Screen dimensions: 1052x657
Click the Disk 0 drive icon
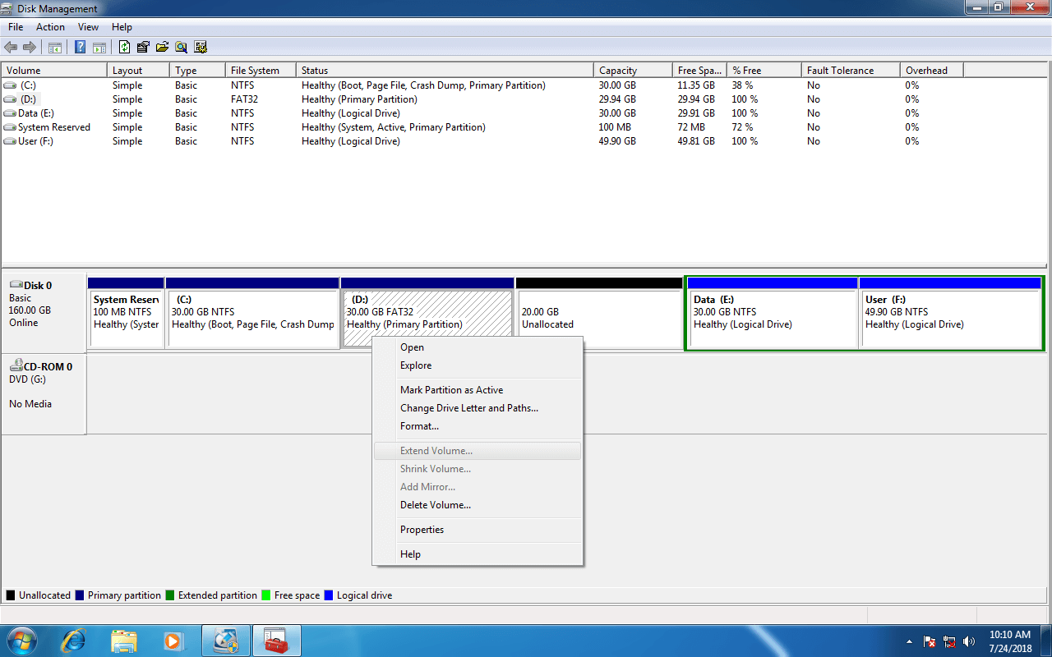pos(15,285)
